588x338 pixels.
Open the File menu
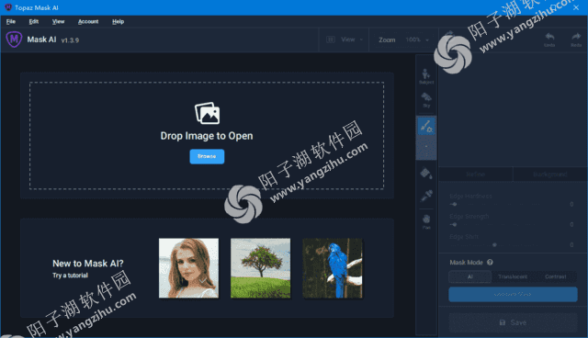(x=11, y=21)
